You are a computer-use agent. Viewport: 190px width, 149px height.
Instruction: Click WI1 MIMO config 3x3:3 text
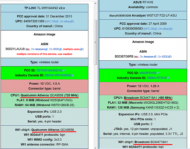coord(45,140)
